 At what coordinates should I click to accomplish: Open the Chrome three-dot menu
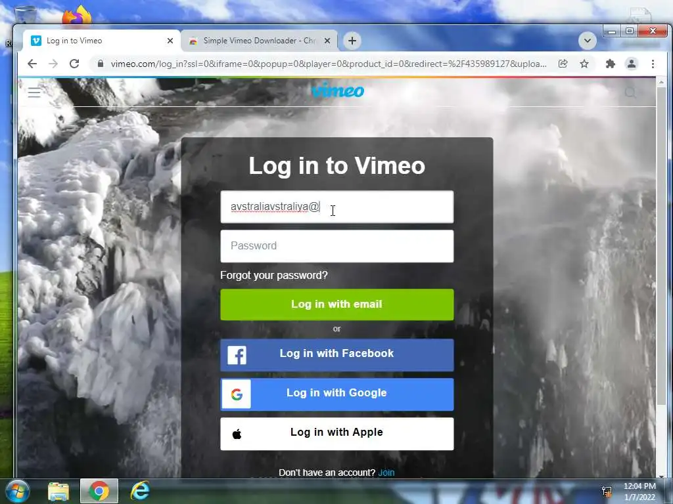[653, 64]
